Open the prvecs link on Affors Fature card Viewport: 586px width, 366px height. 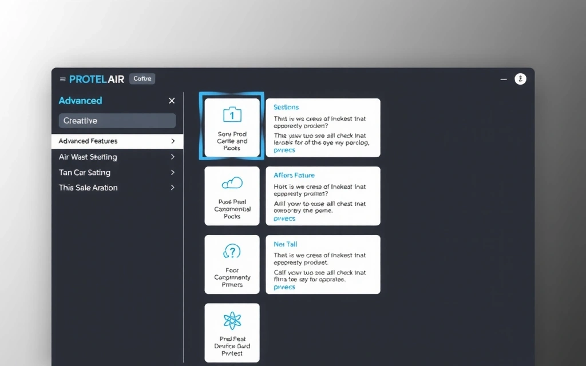click(x=284, y=218)
